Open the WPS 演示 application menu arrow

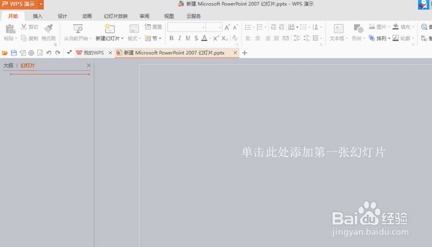(41, 4)
